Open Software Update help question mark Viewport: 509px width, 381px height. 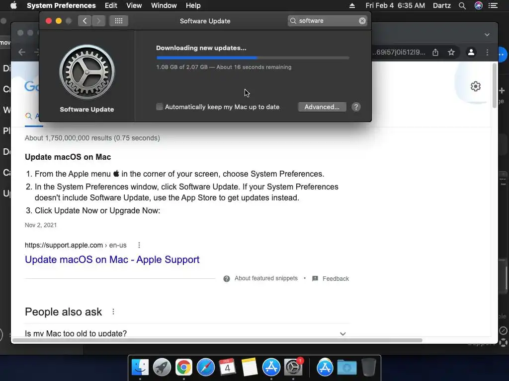click(356, 107)
